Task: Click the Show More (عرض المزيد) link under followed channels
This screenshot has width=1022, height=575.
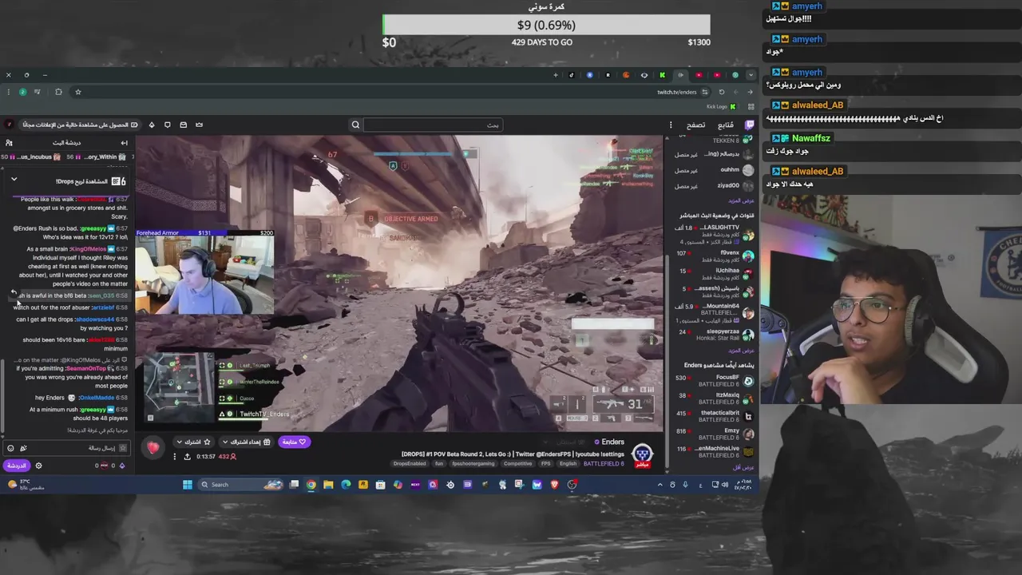Action: (741, 200)
